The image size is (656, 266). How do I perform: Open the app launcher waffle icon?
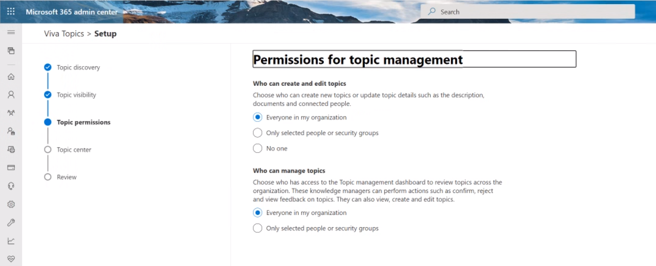tap(11, 11)
